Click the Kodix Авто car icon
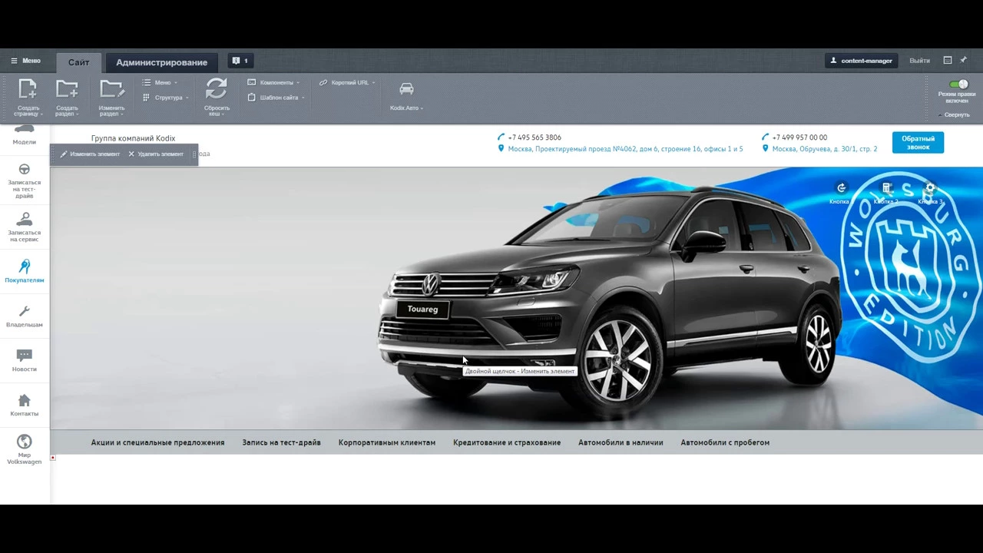 pyautogui.click(x=406, y=89)
